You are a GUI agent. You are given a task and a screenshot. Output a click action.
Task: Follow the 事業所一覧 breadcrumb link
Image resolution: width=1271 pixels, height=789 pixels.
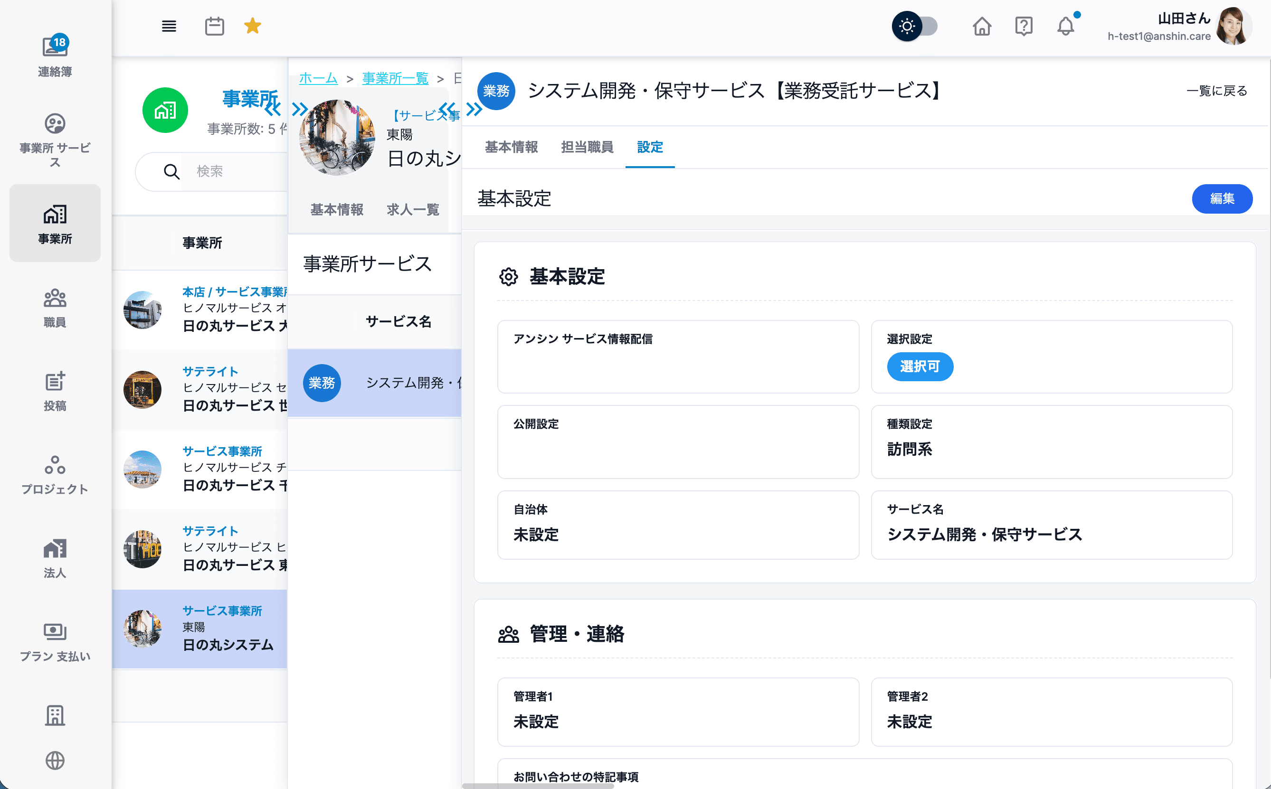click(395, 78)
